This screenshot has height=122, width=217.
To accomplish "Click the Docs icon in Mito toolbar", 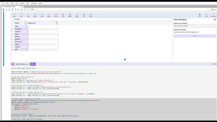I will tap(206, 15).
